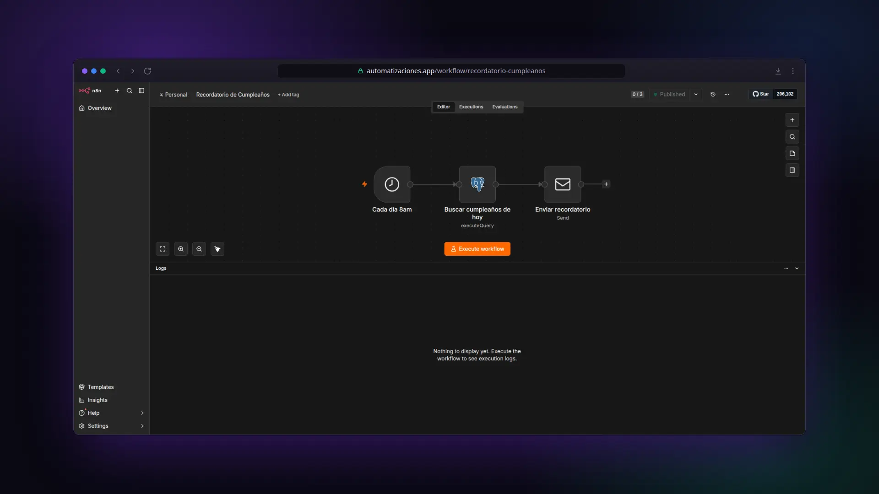
Task: Click the Add tag link
Action: 288,95
